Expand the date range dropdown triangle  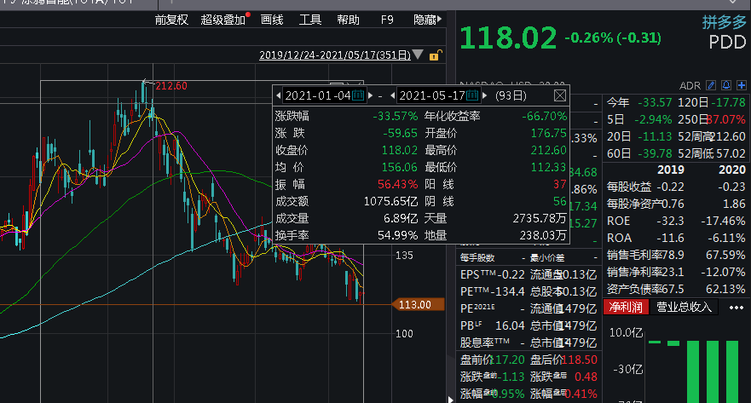pyautogui.click(x=418, y=55)
